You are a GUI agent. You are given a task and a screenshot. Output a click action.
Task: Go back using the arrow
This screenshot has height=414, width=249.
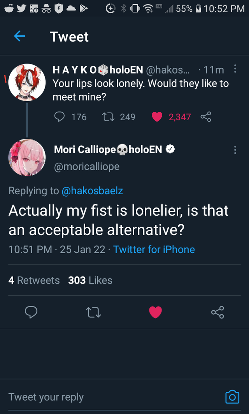(x=19, y=36)
